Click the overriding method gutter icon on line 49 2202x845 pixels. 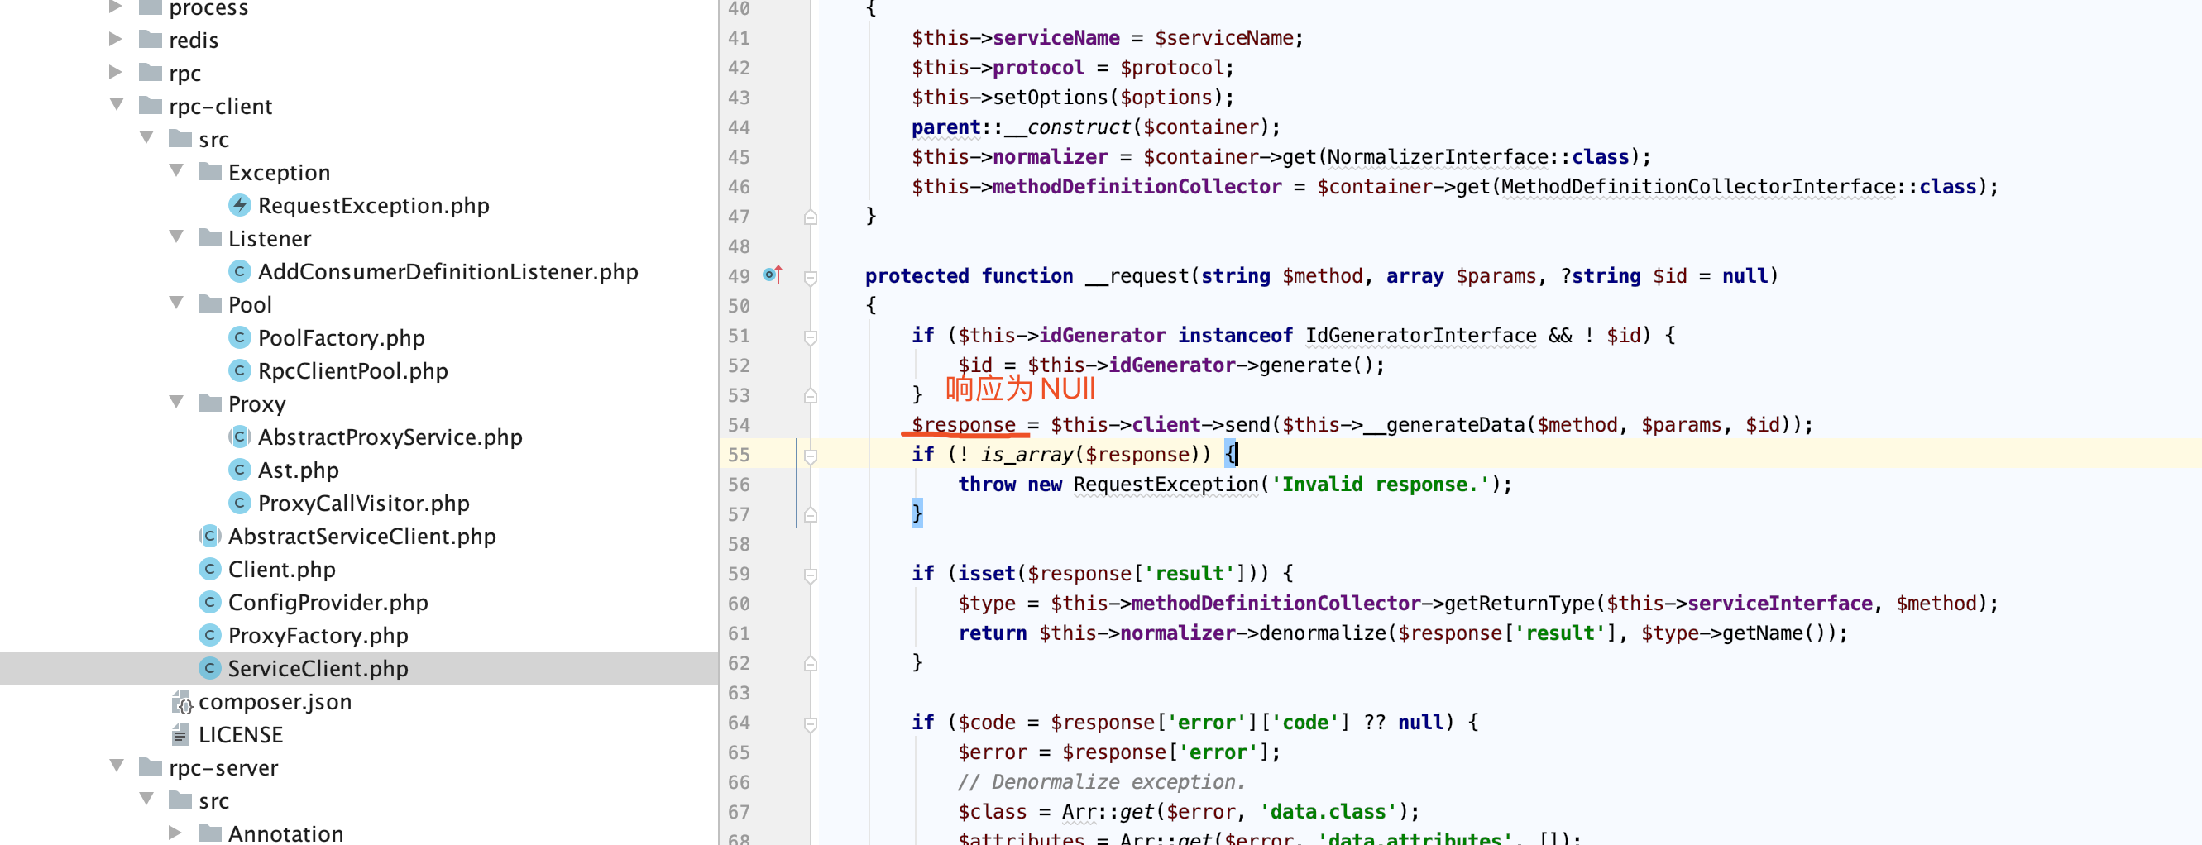(773, 275)
